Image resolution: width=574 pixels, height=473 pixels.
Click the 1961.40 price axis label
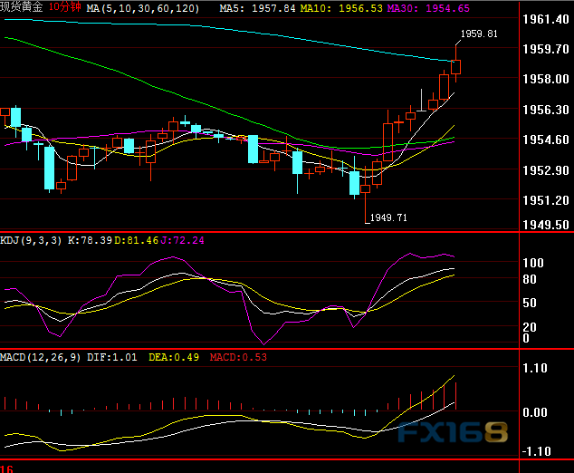(546, 19)
